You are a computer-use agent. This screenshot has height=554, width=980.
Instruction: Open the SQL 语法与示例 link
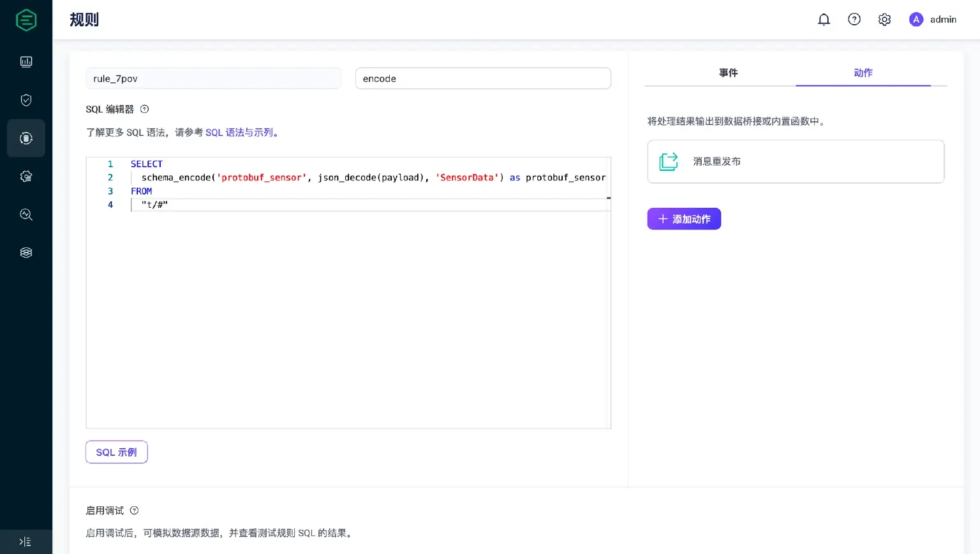tap(239, 133)
